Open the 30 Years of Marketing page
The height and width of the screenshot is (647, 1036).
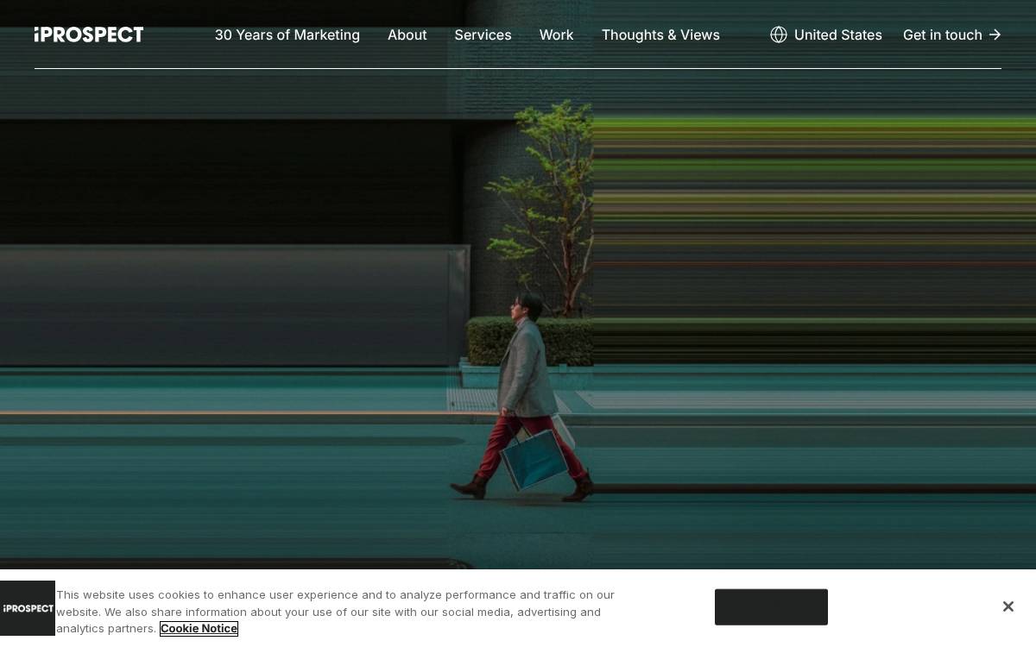(287, 35)
